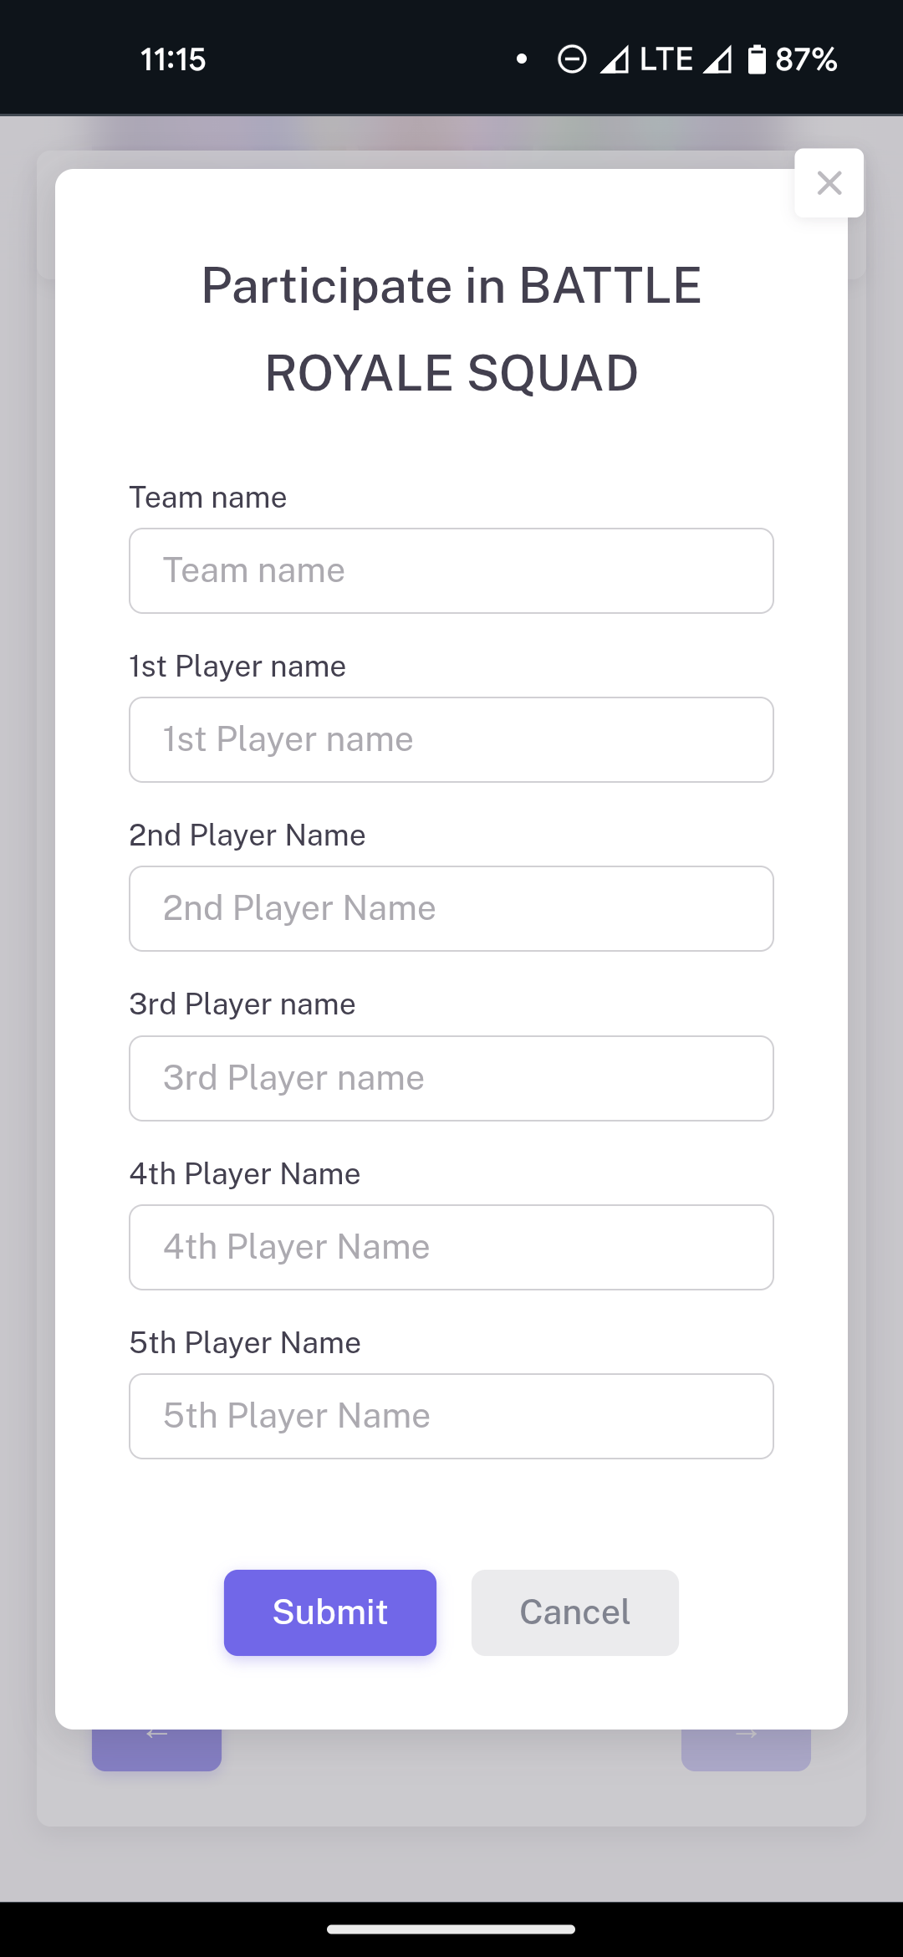Focus the 4th Player Name text box
This screenshot has width=903, height=1957.
pos(451,1248)
